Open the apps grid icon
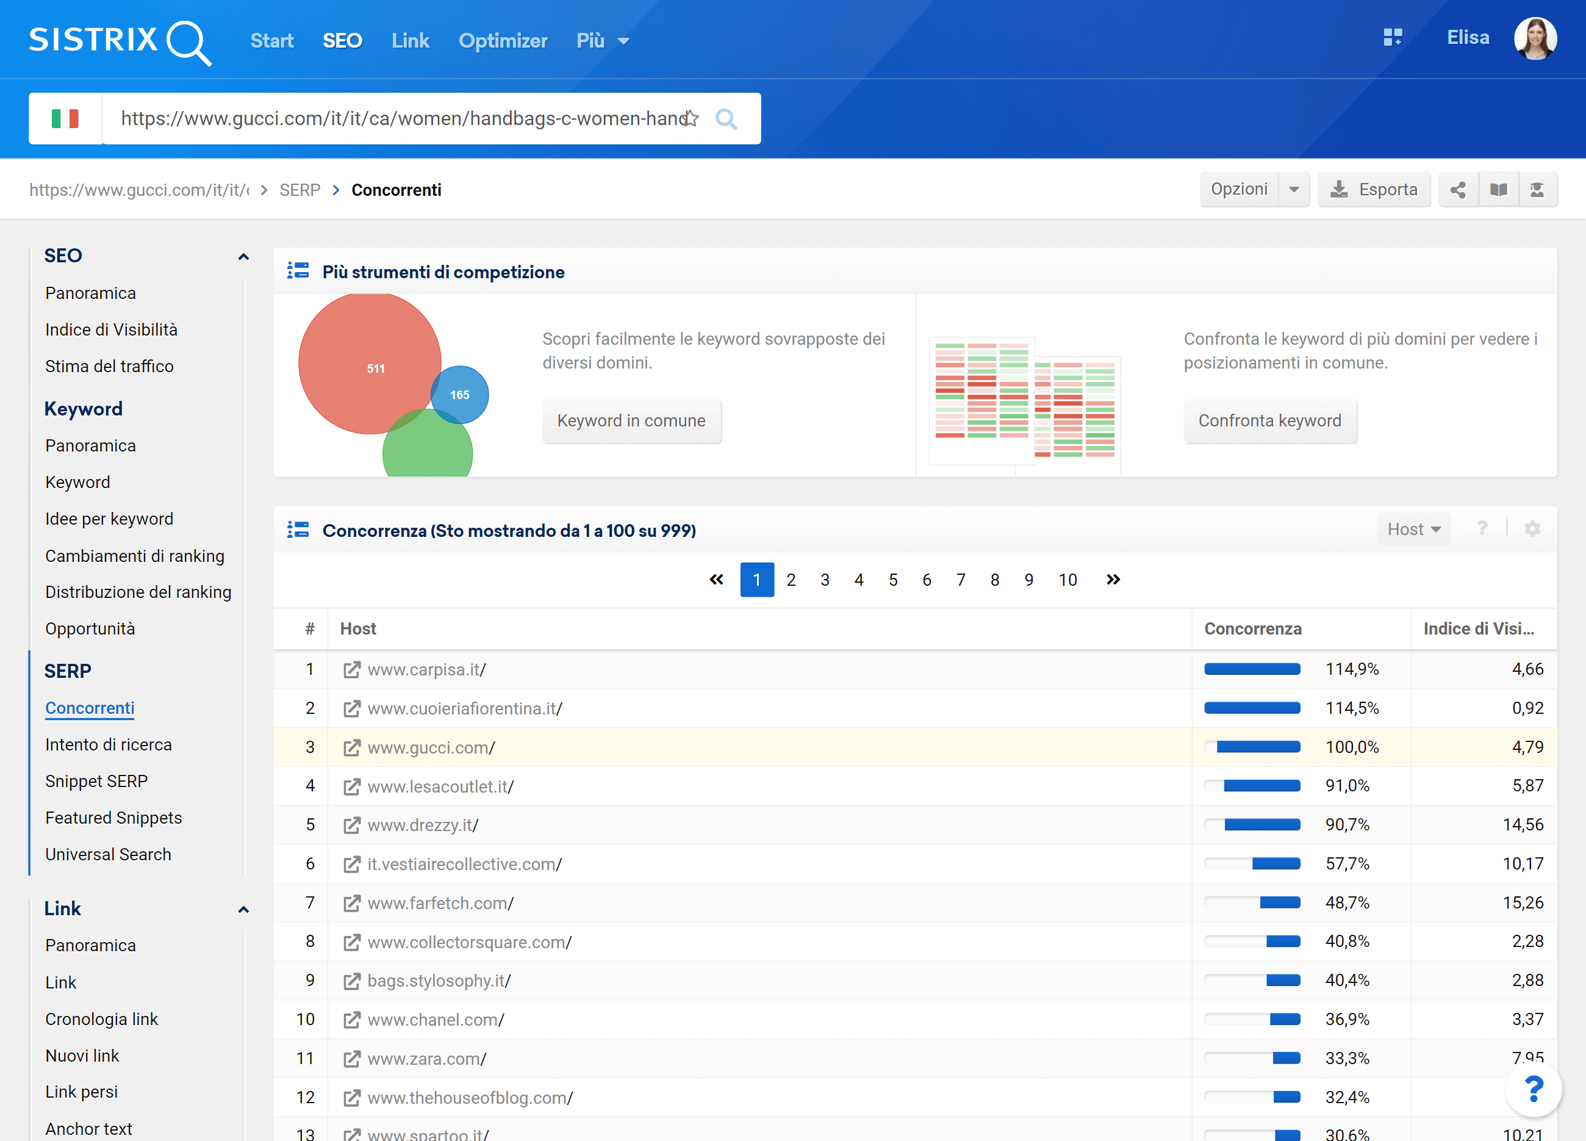 (1392, 37)
